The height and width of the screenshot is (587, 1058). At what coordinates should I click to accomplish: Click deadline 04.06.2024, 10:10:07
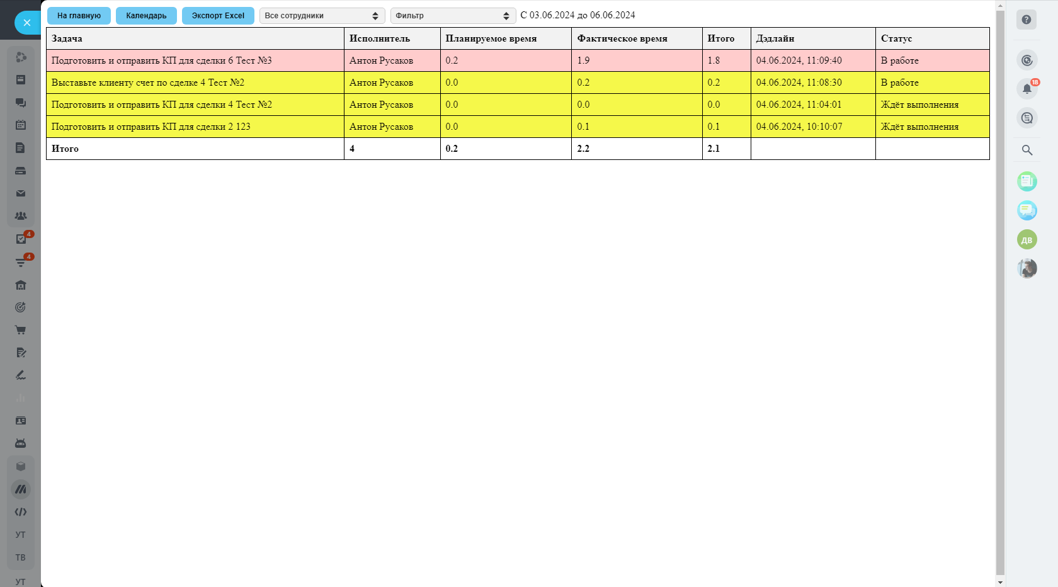pyautogui.click(x=799, y=127)
